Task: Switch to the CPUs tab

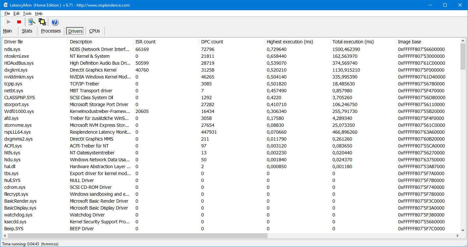Action: (x=95, y=31)
